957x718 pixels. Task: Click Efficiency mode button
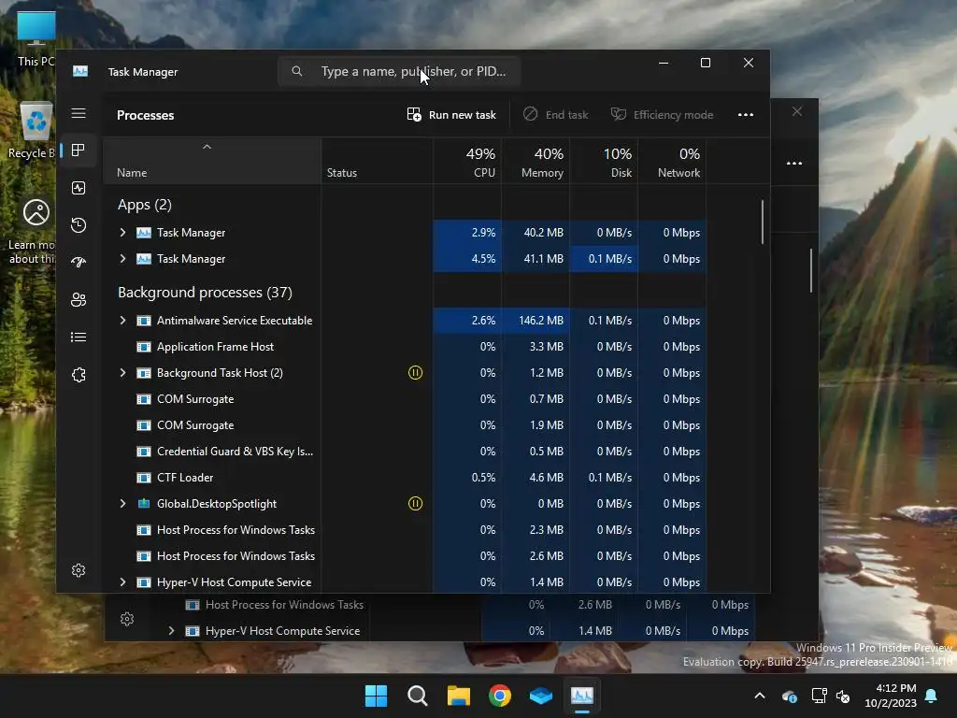tap(663, 115)
